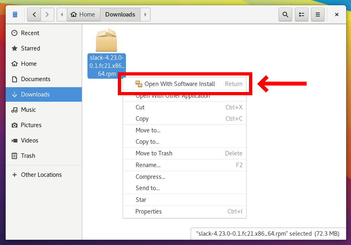Open the search magnifier button
This screenshot has height=245, width=351.
pos(285,15)
